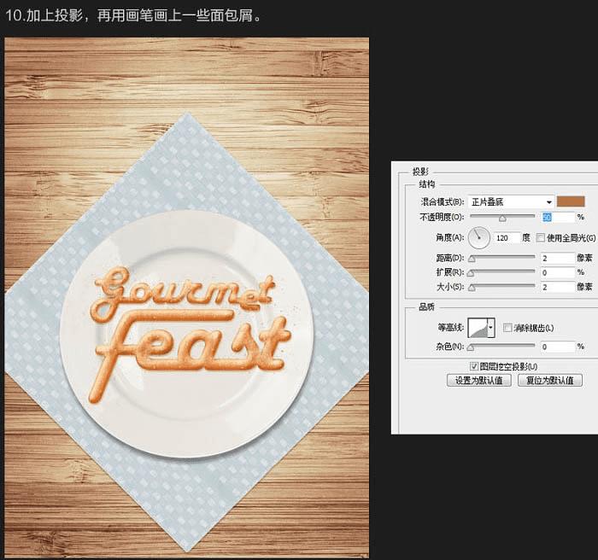Viewport: 598px width, 560px height.
Task: Click the 不透明度 opacity value field
Action: (558, 218)
